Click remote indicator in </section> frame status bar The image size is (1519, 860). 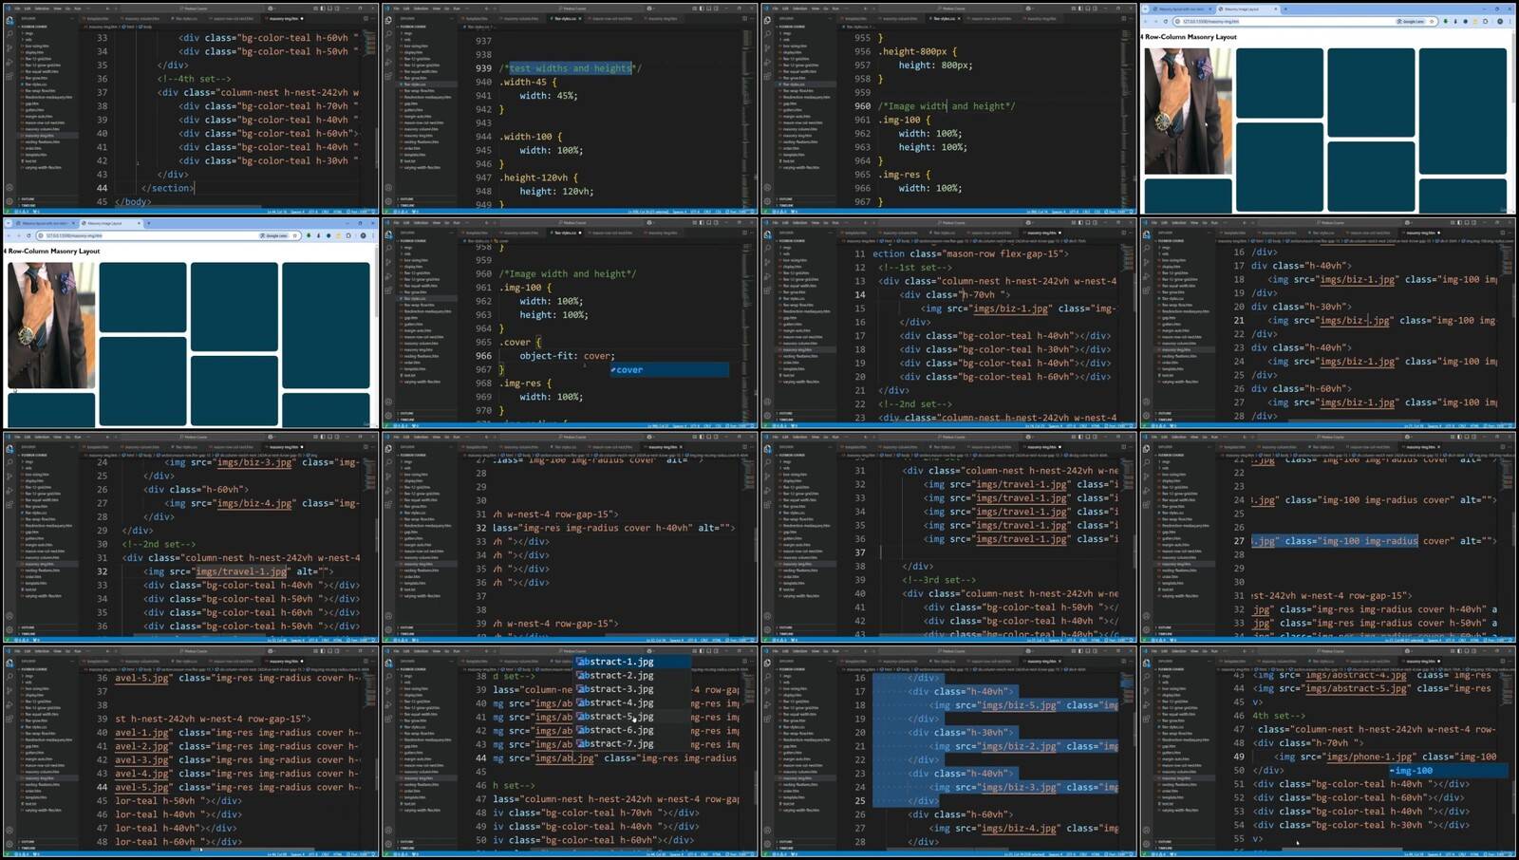point(8,211)
